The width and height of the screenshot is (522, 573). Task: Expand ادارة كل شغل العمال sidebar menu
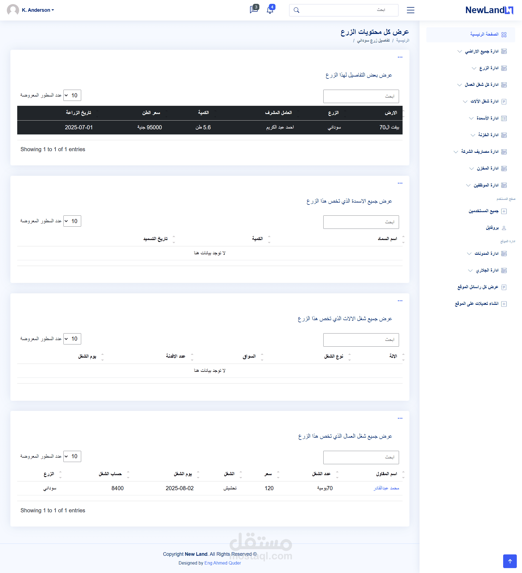click(482, 85)
